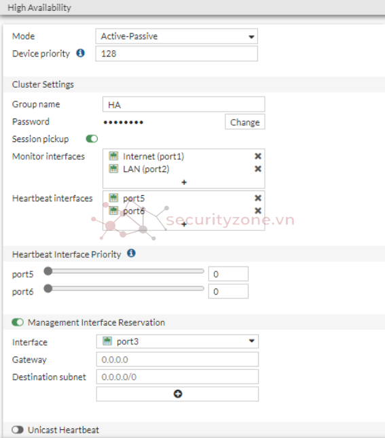This screenshot has height=438, width=385.
Task: Add a destination subnet with circled plus
Action: point(177,394)
